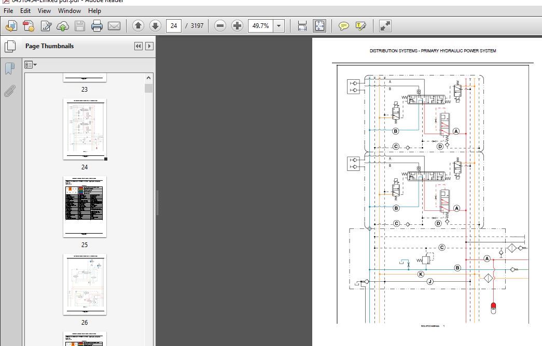The width and height of the screenshot is (542, 346).
Task: Select the Highlight text tool
Action: (x=360, y=26)
